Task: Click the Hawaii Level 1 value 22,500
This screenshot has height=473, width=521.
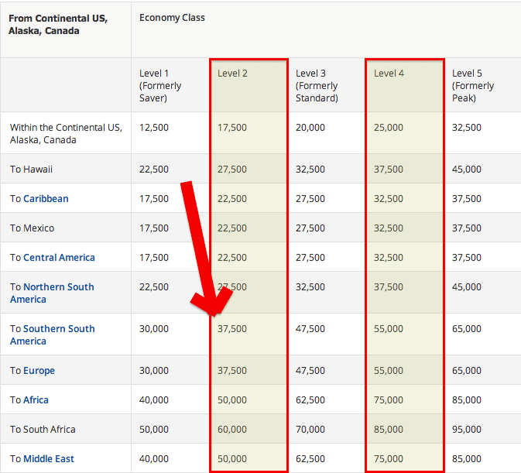Action: tap(154, 170)
